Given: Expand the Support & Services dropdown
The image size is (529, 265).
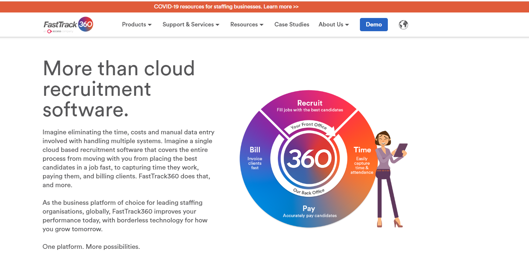Looking at the screenshot, I should 191,25.
